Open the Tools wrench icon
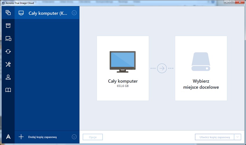The height and width of the screenshot is (145, 246). [8, 64]
